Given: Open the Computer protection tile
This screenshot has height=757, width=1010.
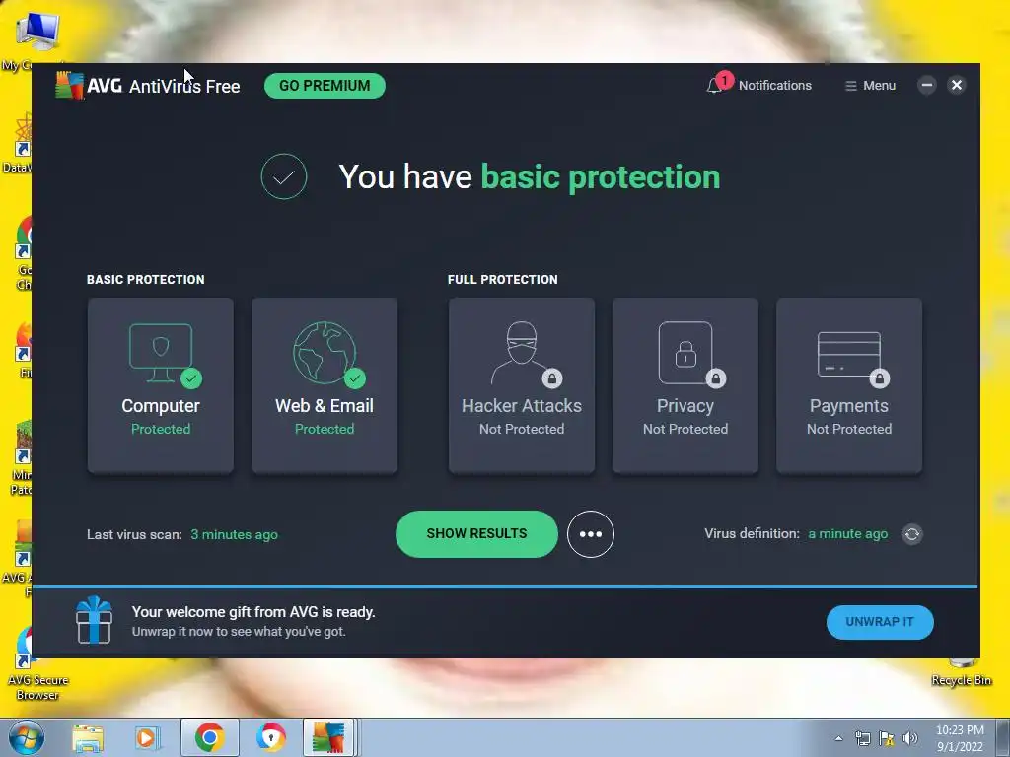Looking at the screenshot, I should tap(161, 385).
